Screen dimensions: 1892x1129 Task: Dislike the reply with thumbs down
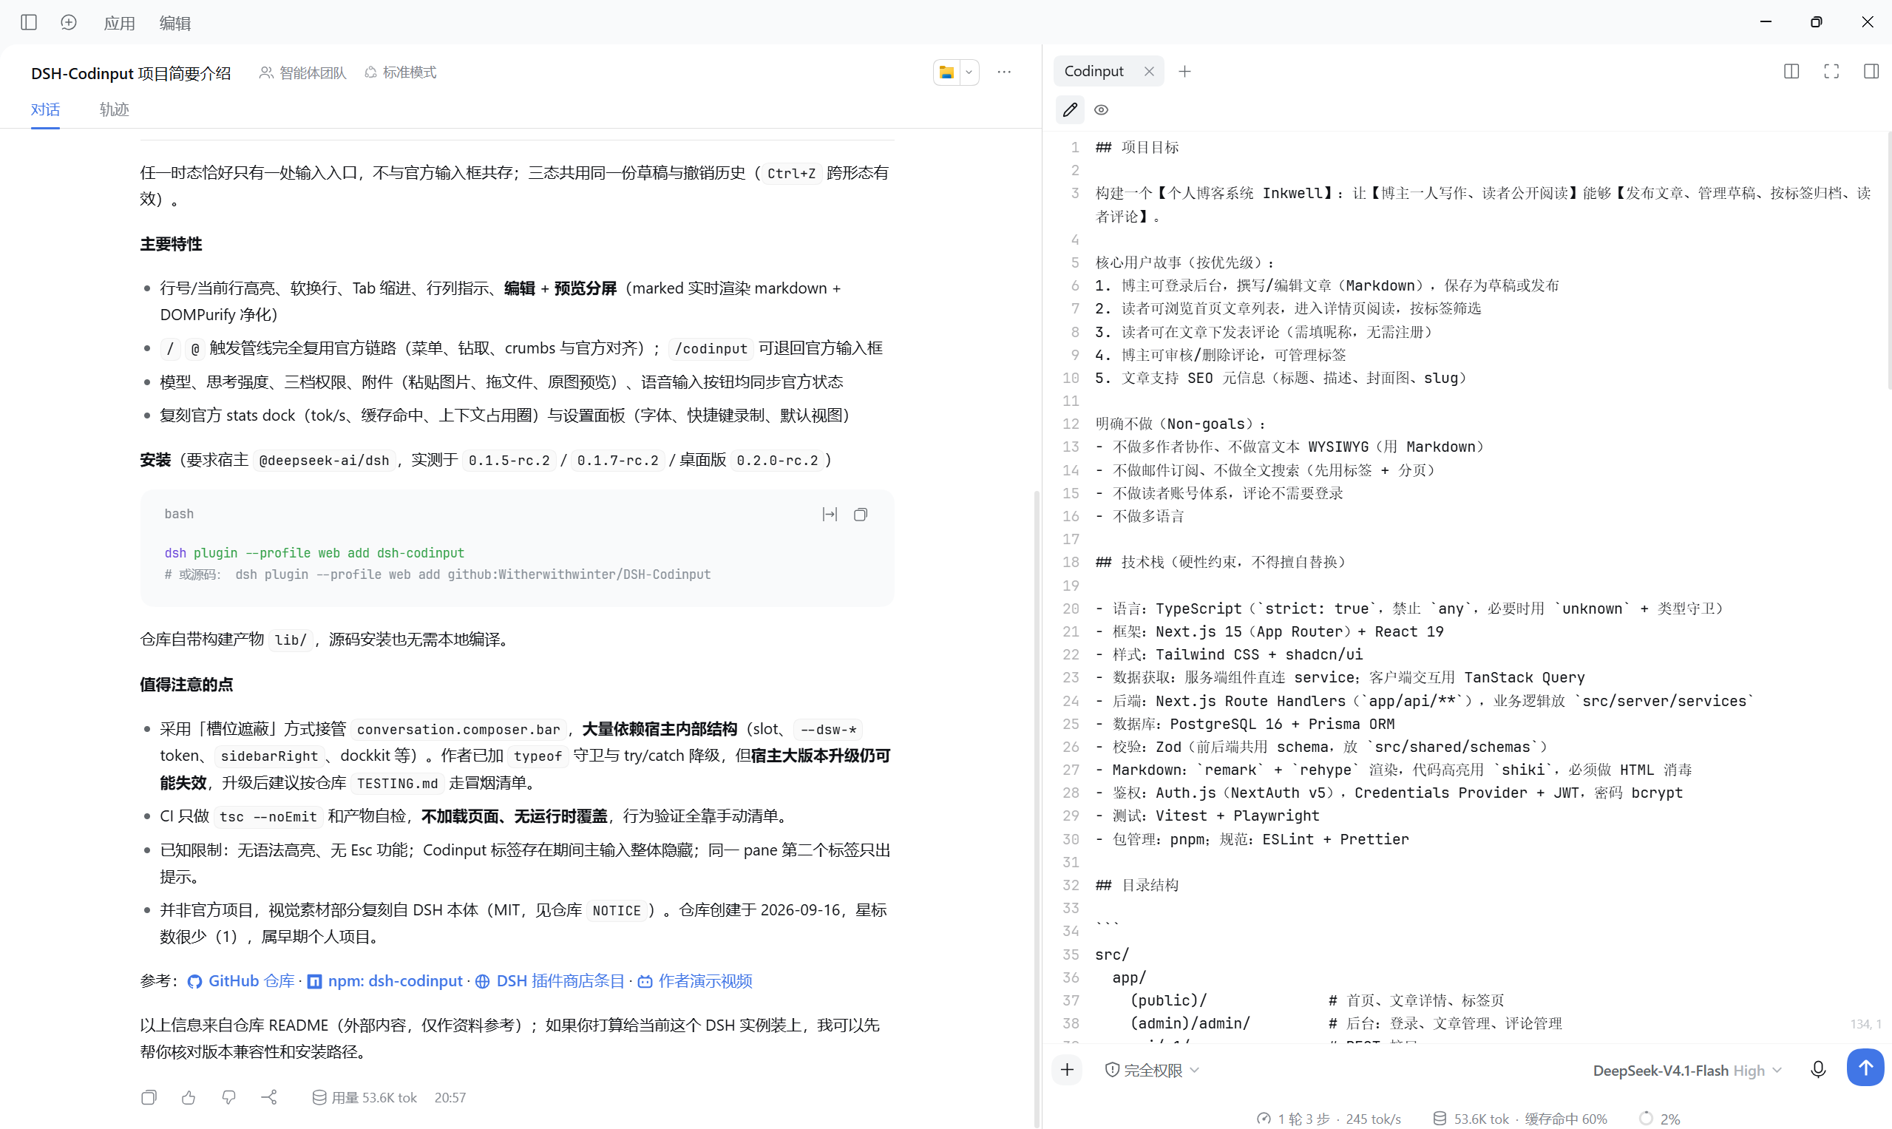tap(228, 1097)
